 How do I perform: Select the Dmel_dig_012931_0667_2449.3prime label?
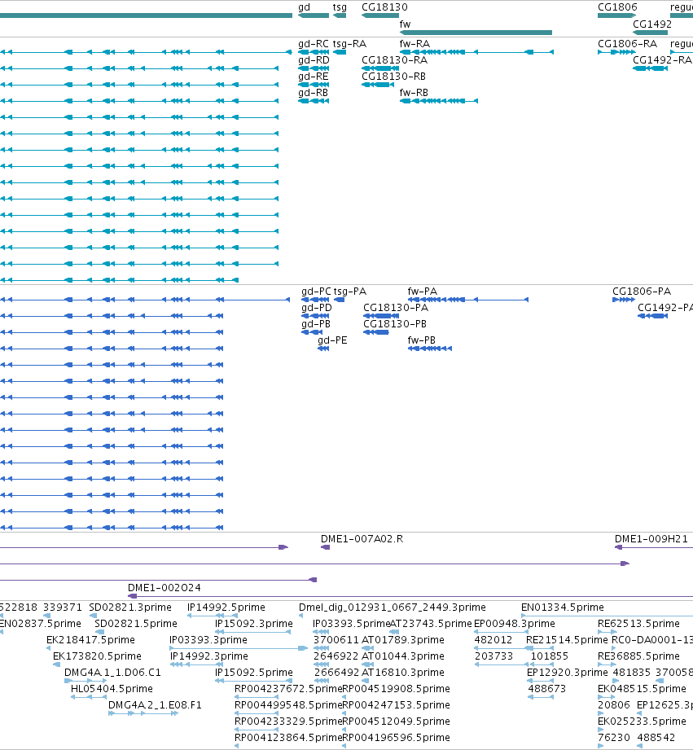[393, 607]
